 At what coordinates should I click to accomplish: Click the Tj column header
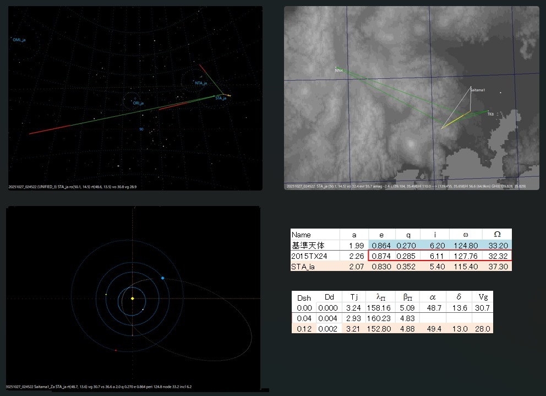(353, 296)
